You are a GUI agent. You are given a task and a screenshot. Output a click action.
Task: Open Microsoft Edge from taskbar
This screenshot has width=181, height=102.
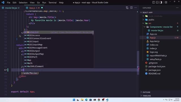pos(86,100)
